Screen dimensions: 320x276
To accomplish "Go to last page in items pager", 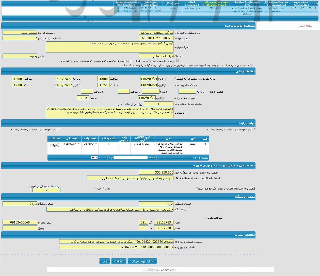I will tap(100, 158).
